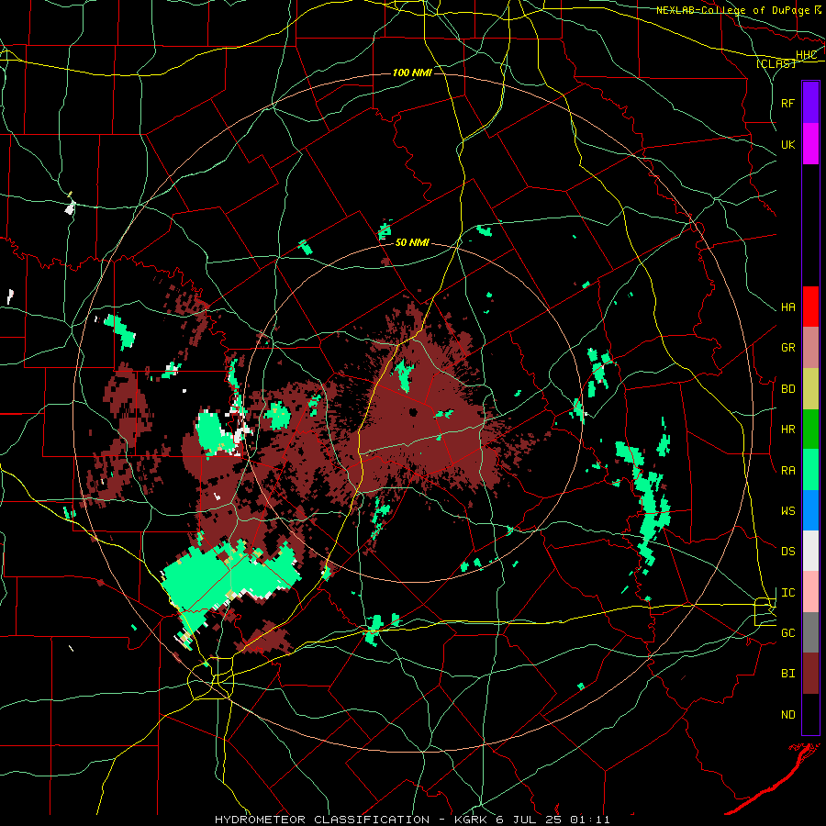Click the [CLAS] label text
This screenshot has height=826, width=826.
[x=776, y=63]
